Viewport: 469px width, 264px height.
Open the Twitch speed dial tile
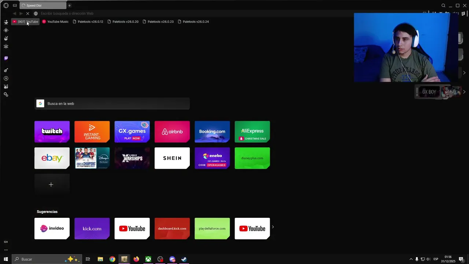tap(52, 132)
